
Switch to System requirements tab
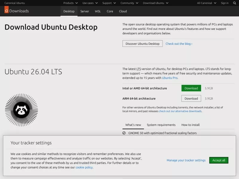tap(161, 125)
